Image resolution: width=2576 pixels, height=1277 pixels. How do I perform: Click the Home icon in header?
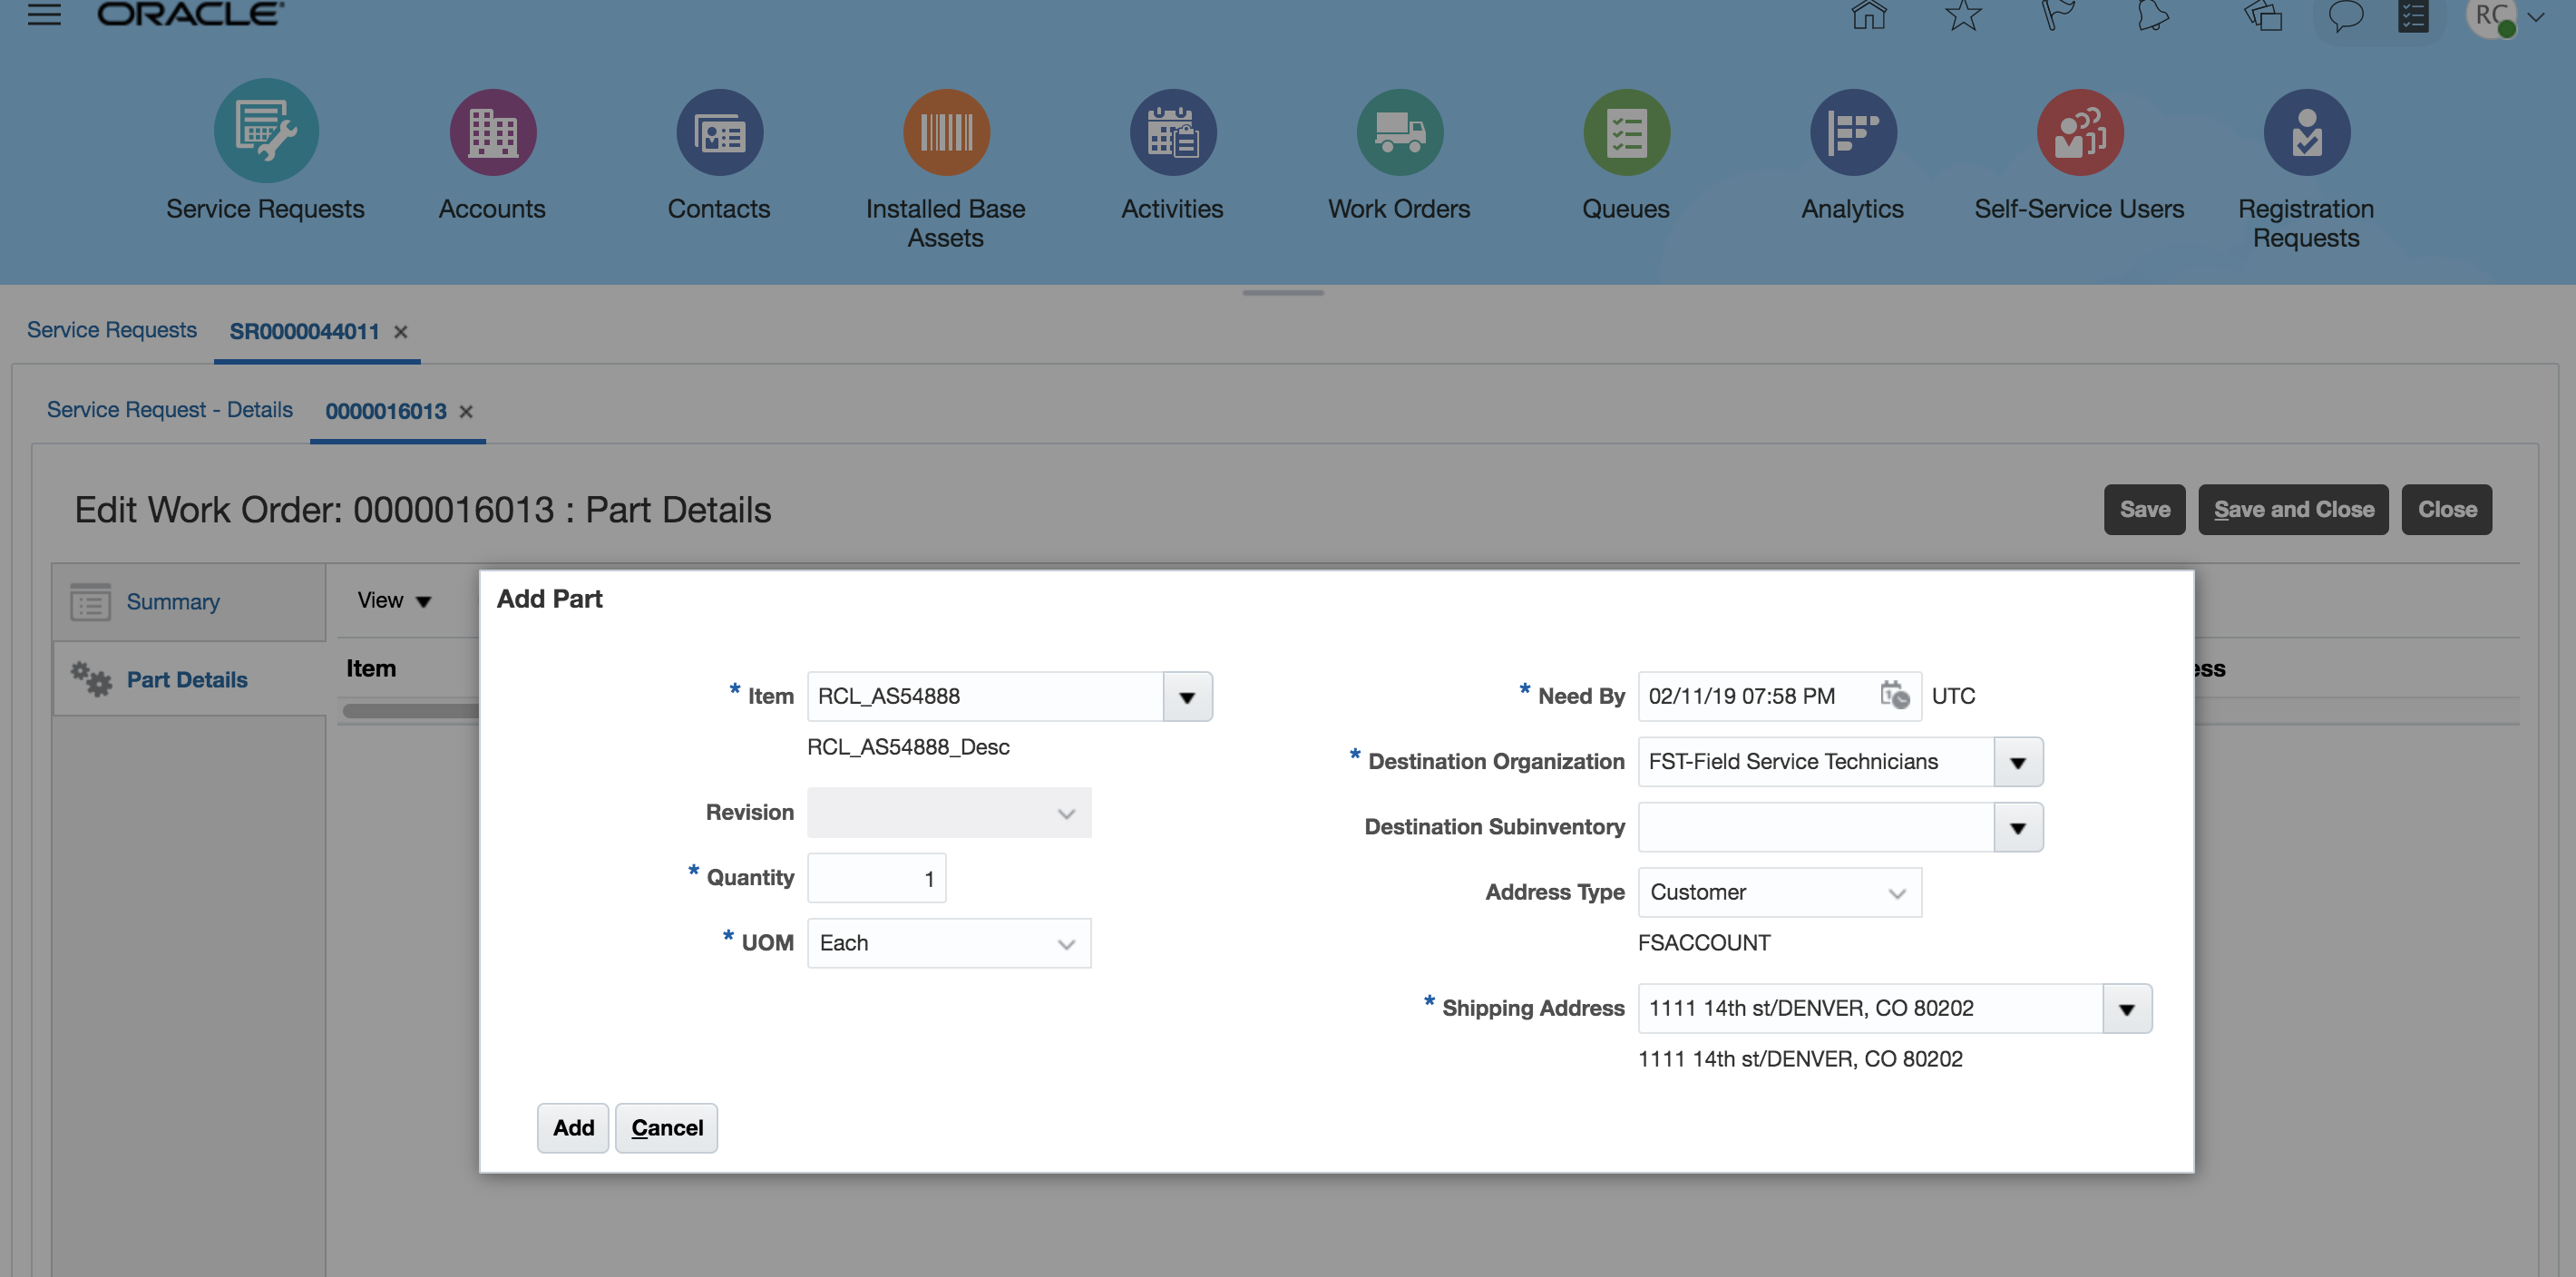tap(1868, 16)
